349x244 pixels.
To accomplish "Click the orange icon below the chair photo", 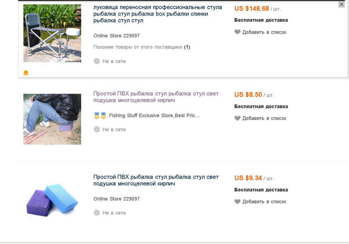I will click(26, 73).
